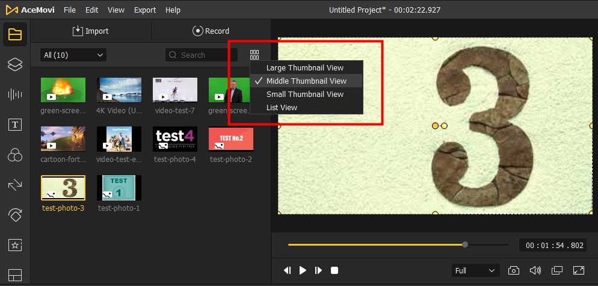This screenshot has height=286, width=598.
Task: Click the volume speaker icon
Action: [535, 270]
